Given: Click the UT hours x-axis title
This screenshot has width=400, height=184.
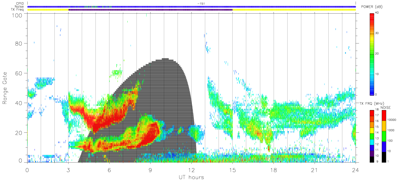Looking at the screenshot, I should point(191,177).
